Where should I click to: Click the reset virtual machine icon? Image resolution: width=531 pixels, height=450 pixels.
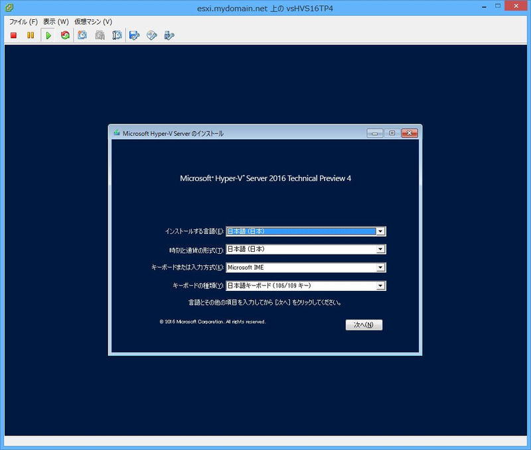click(x=65, y=35)
